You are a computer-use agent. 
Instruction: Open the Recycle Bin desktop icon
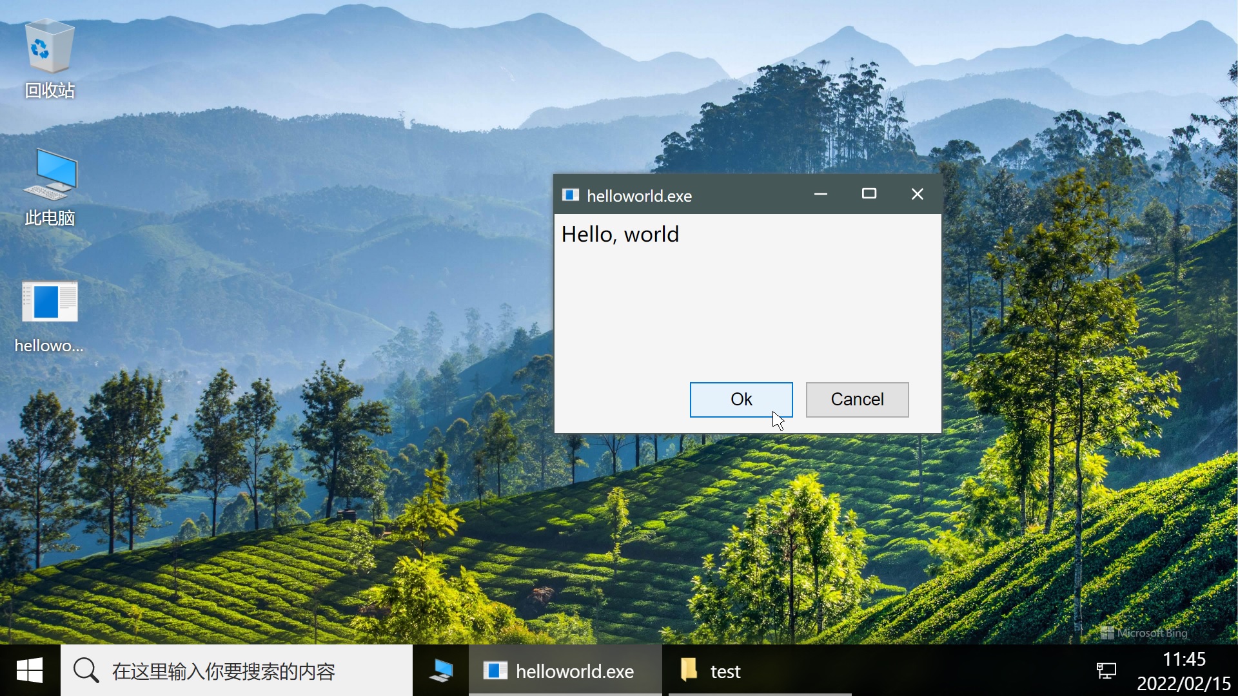50,58
